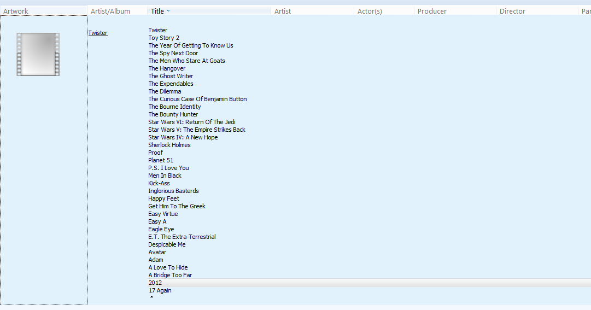Click the Director column header
The width and height of the screenshot is (591, 310).
(x=512, y=11)
